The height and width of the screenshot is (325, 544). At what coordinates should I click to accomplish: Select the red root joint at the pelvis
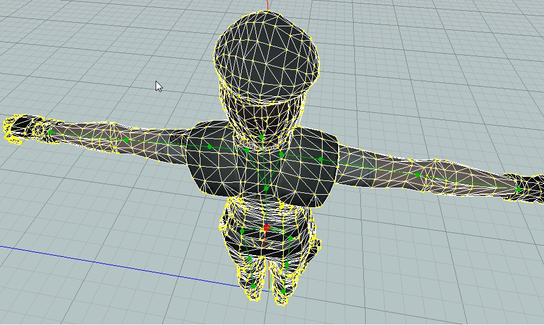point(266,228)
